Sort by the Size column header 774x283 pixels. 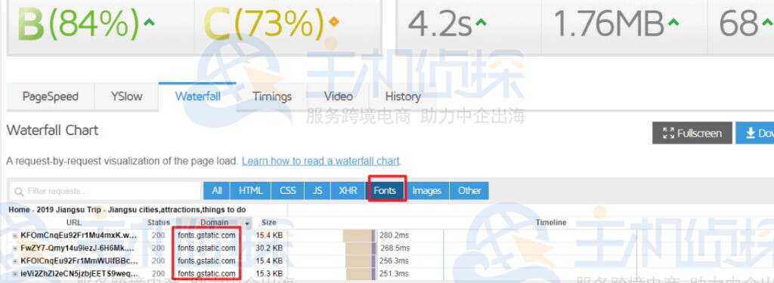pyautogui.click(x=269, y=223)
